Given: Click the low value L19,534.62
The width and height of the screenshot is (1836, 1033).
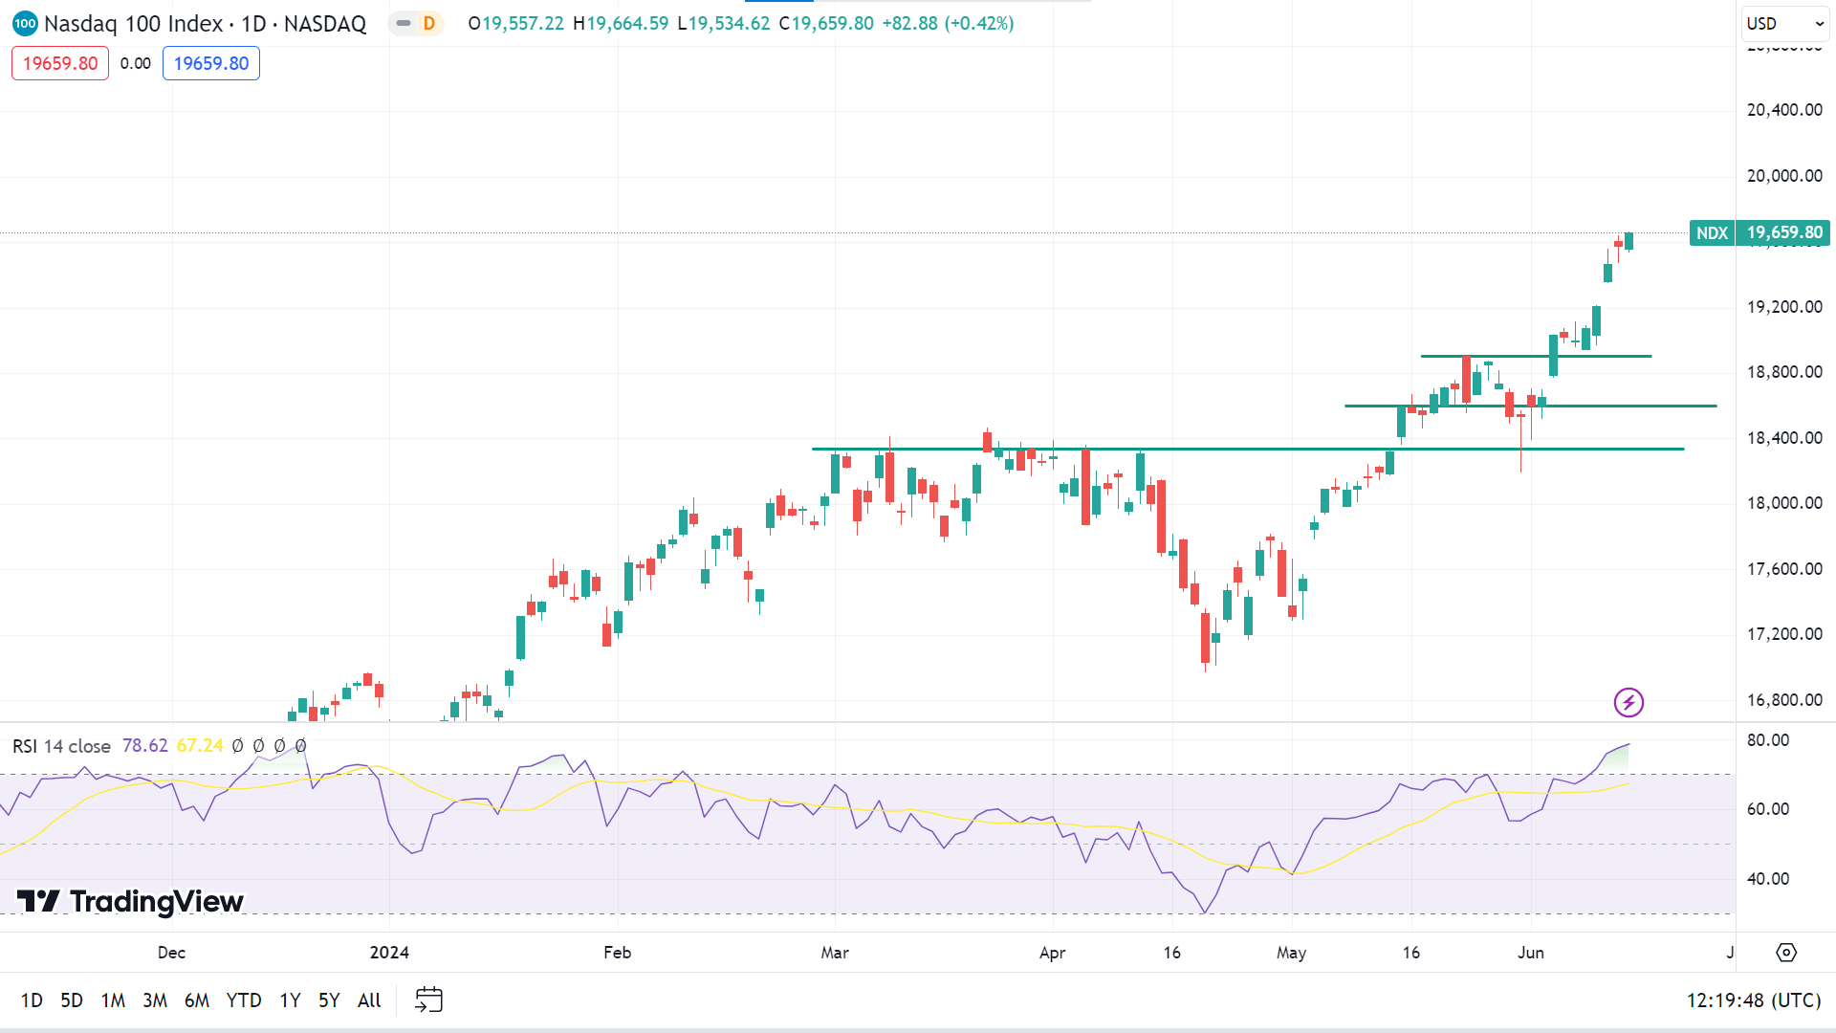Looking at the screenshot, I should 724,23.
